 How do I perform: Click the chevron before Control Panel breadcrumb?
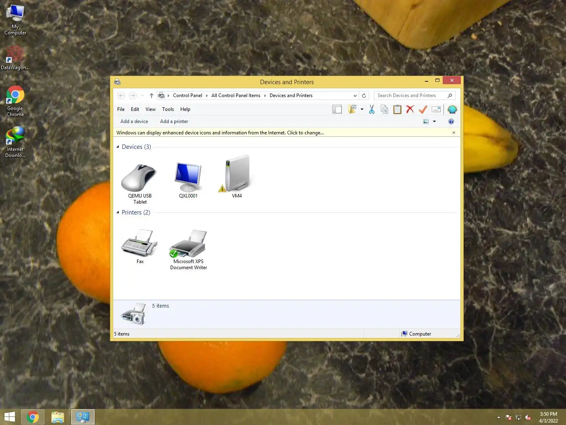pyautogui.click(x=168, y=96)
